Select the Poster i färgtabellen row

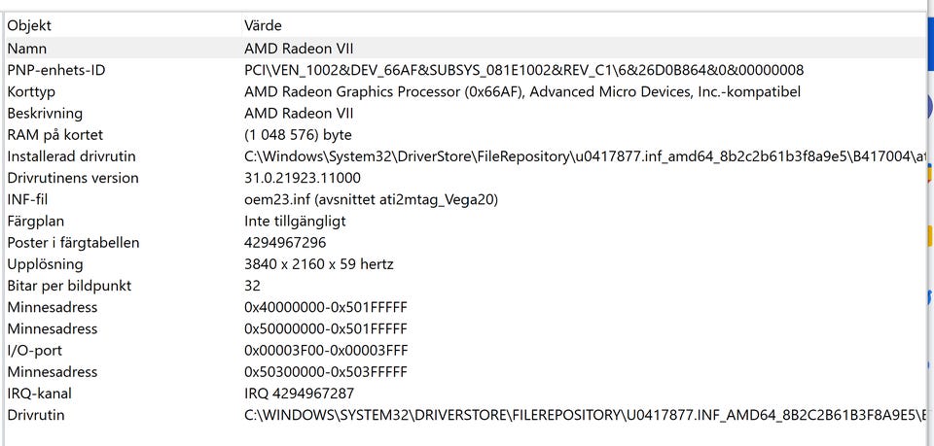73,243
